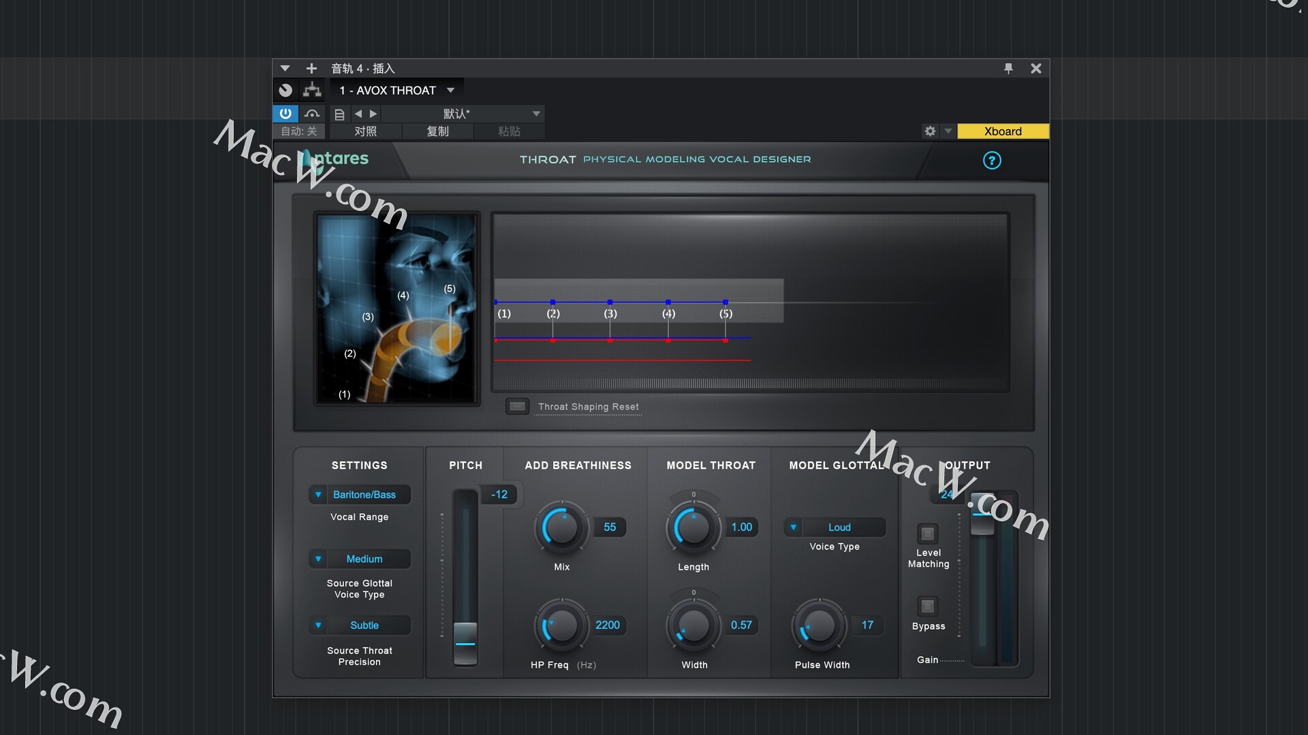Screen dimensions: 1308x735
Task: Click the 复制 copy button
Action: [437, 131]
